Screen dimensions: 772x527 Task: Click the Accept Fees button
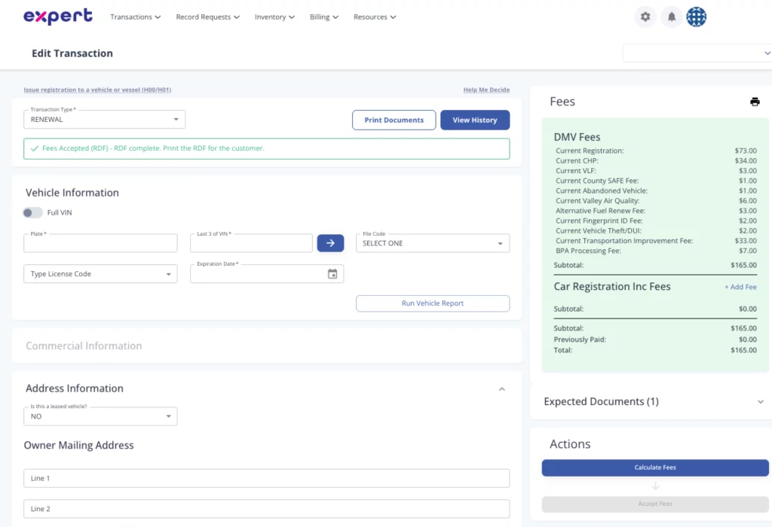[655, 504]
